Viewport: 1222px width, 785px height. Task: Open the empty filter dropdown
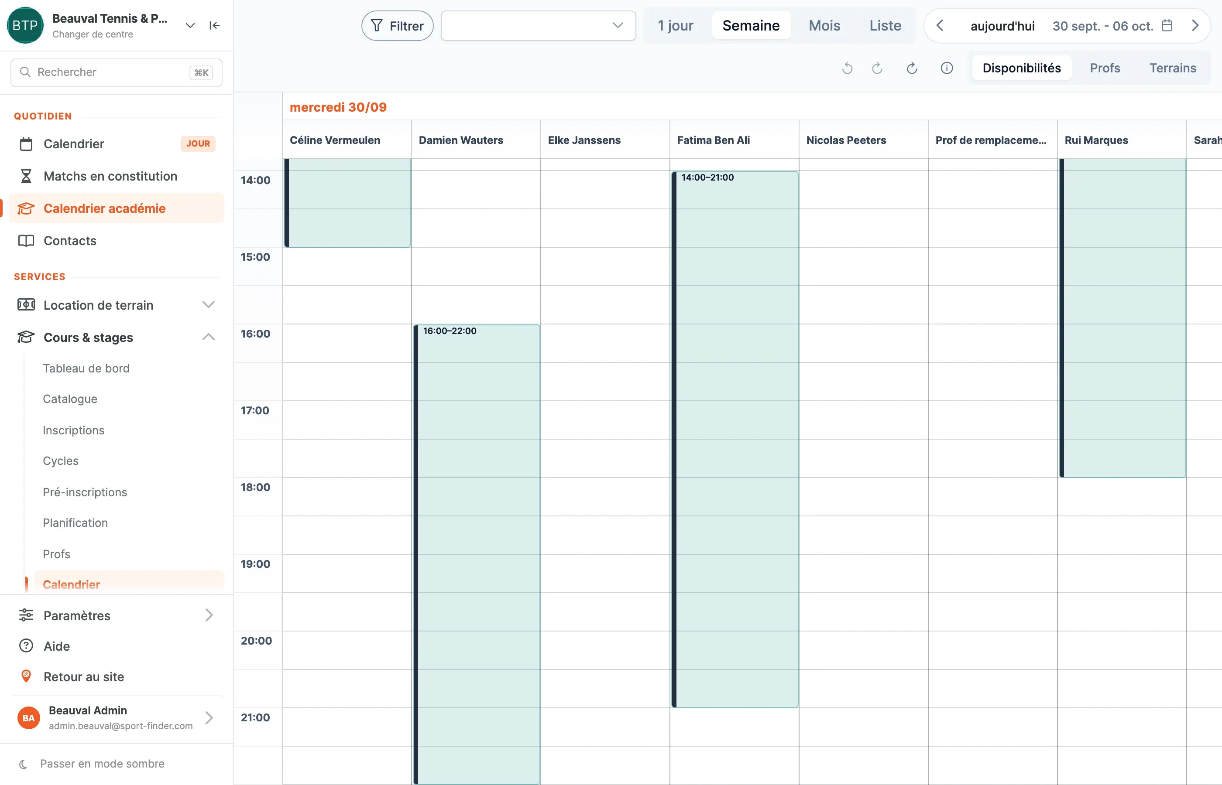538,25
